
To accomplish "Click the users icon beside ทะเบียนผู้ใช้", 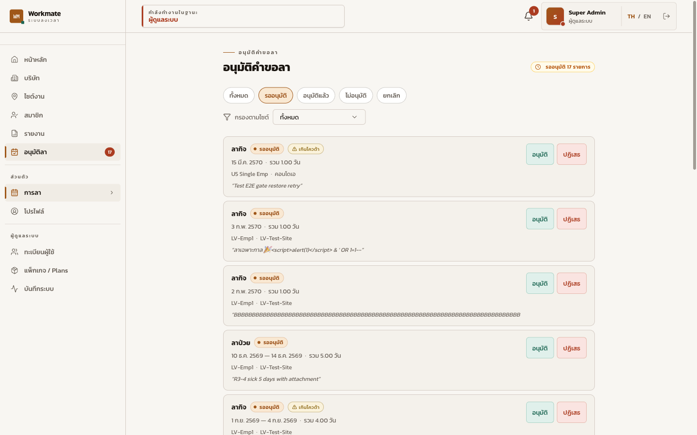I will pos(15,252).
